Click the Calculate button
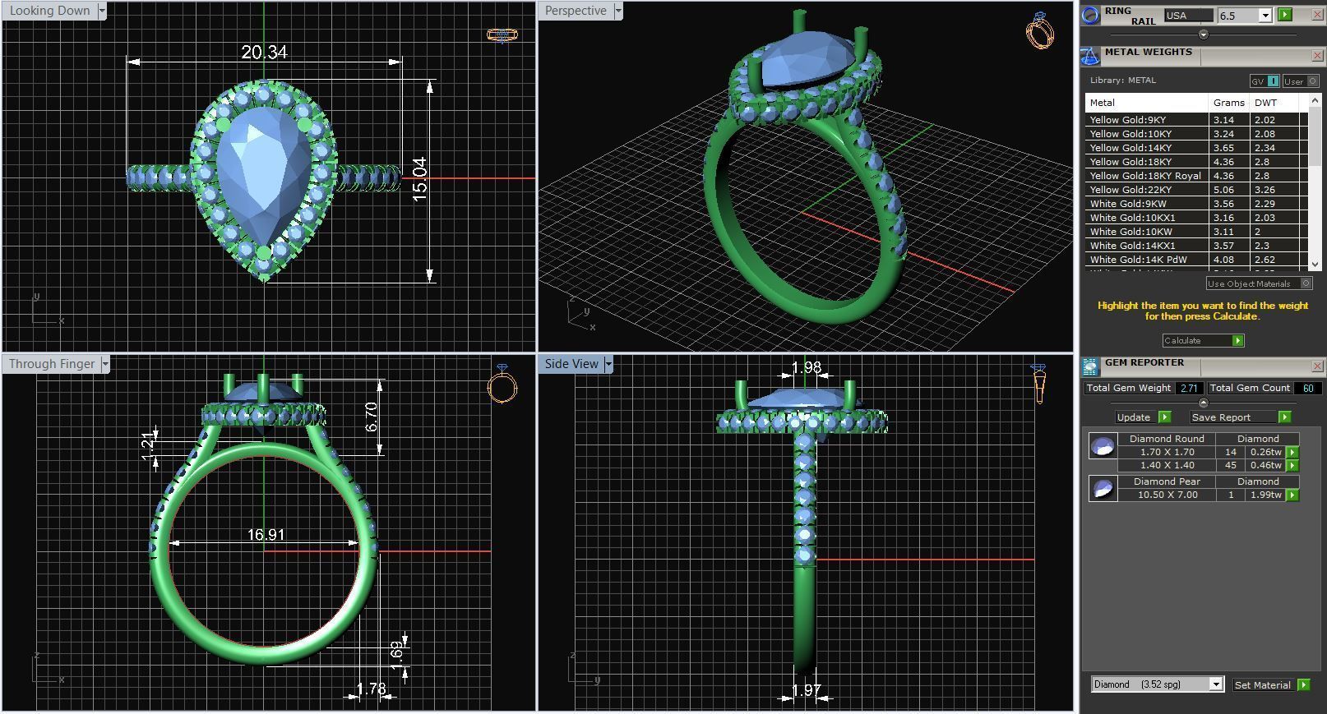The width and height of the screenshot is (1327, 714). 1203,340
